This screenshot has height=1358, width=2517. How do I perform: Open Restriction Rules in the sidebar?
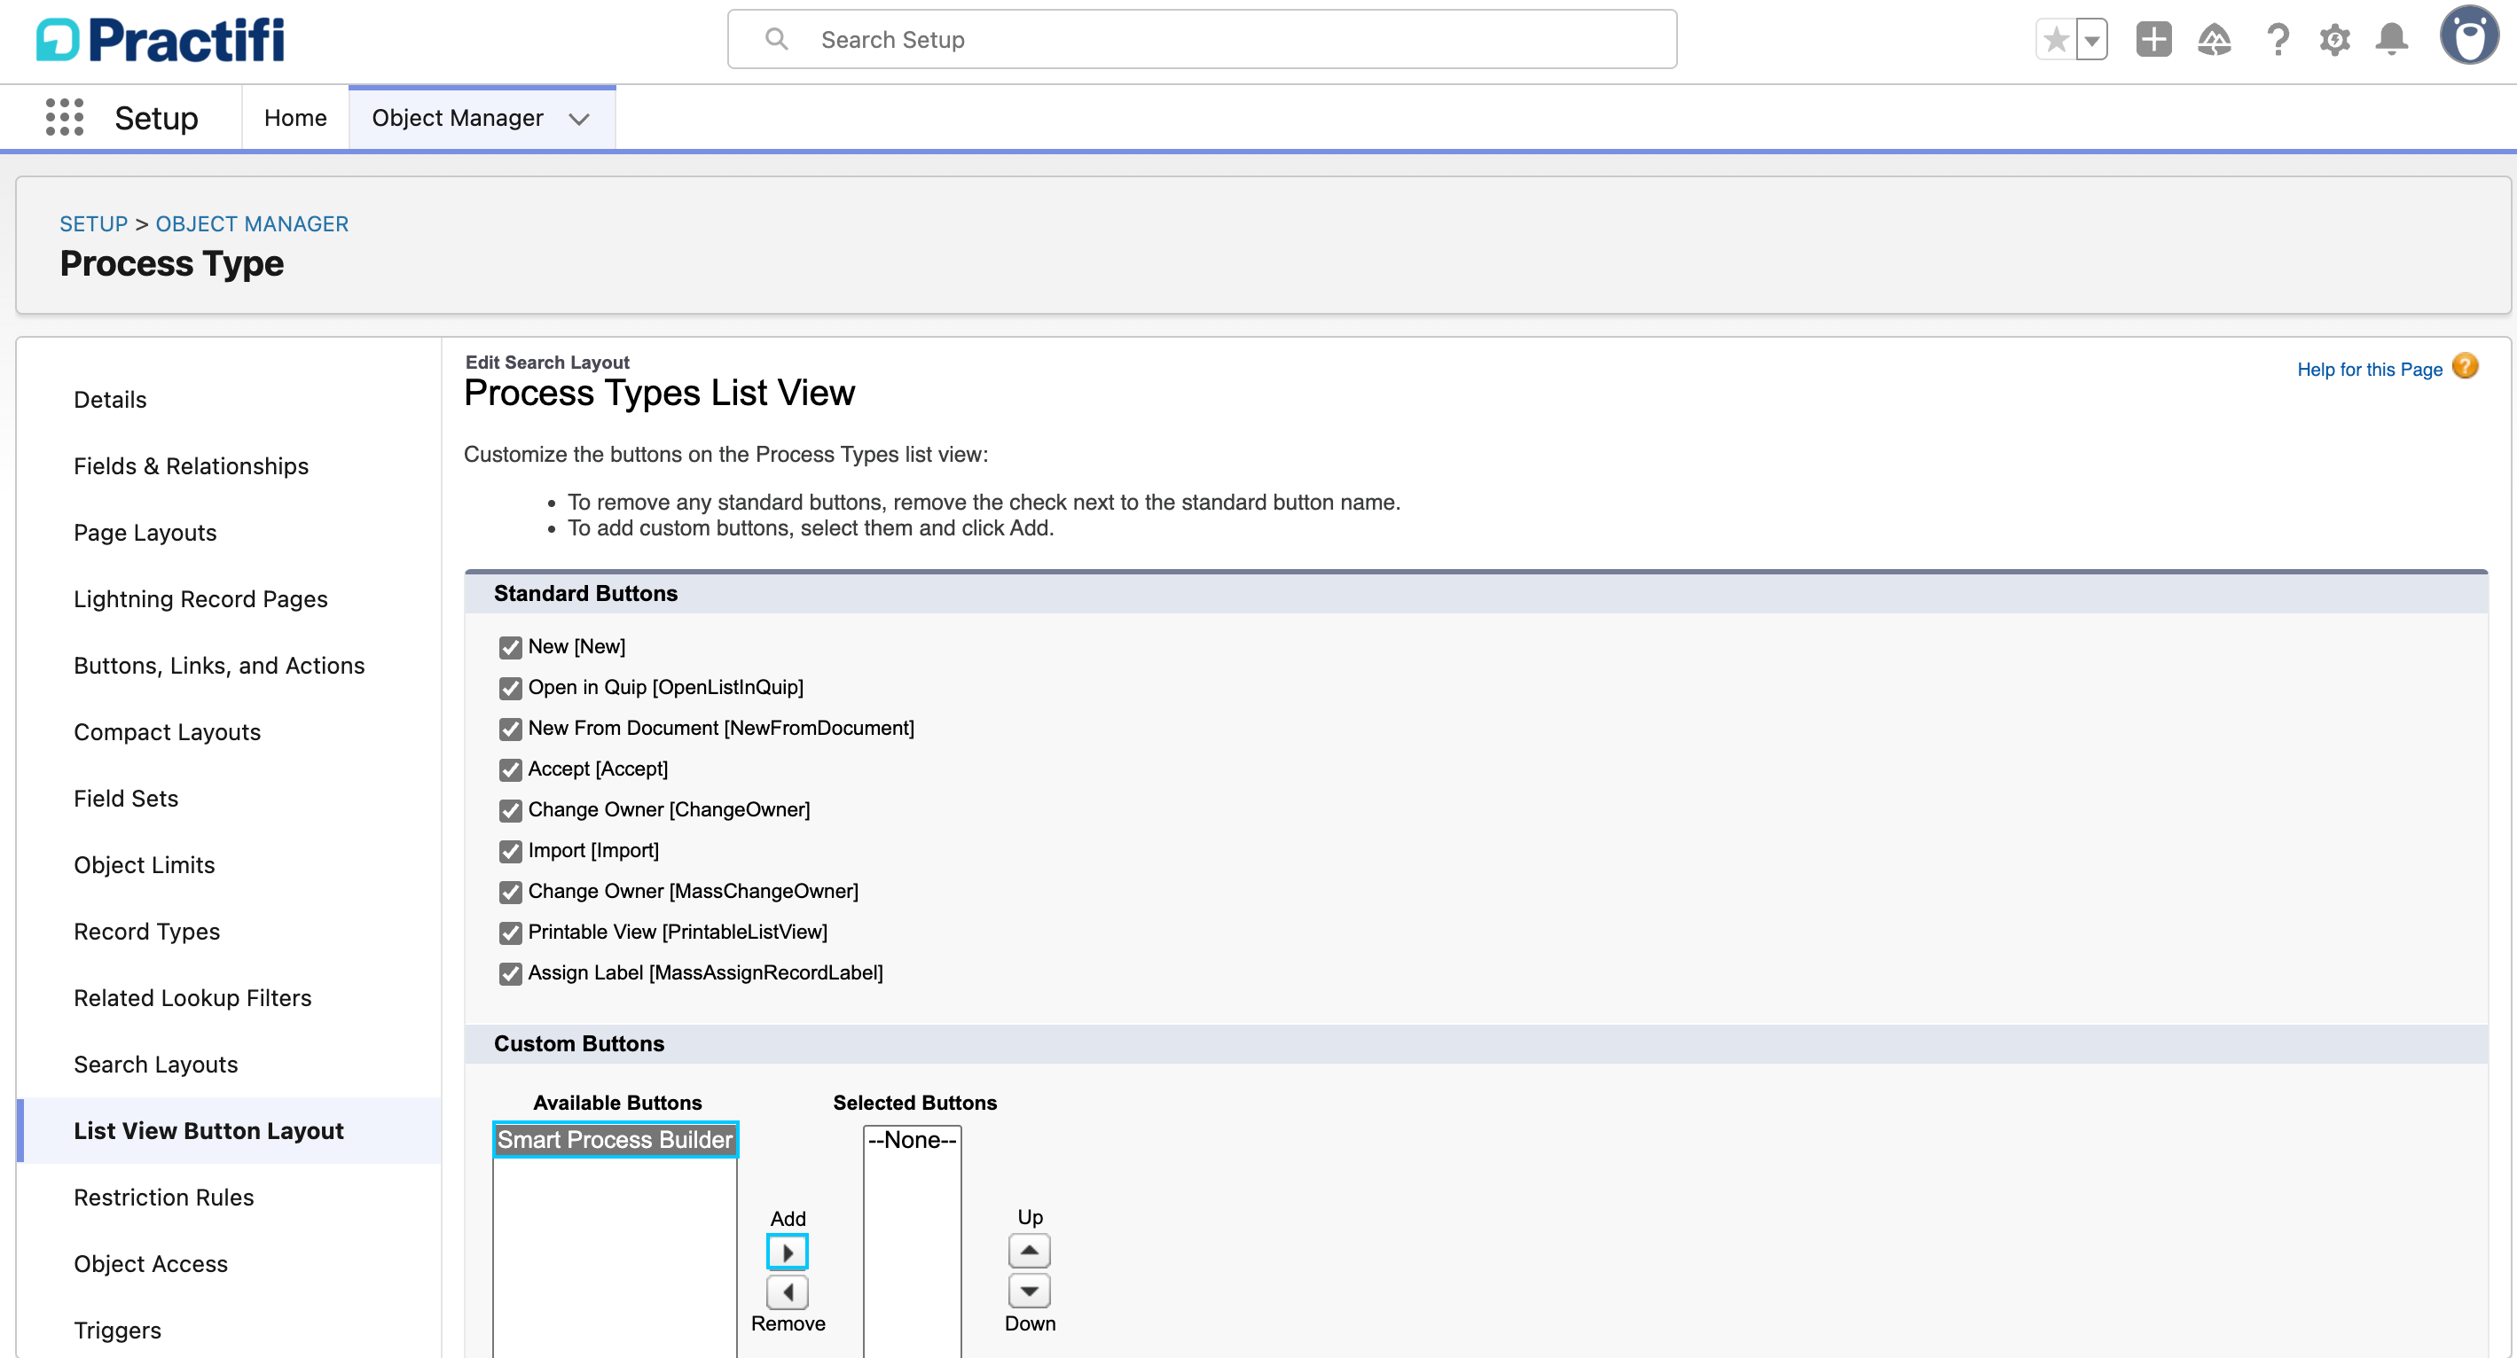pyautogui.click(x=164, y=1196)
